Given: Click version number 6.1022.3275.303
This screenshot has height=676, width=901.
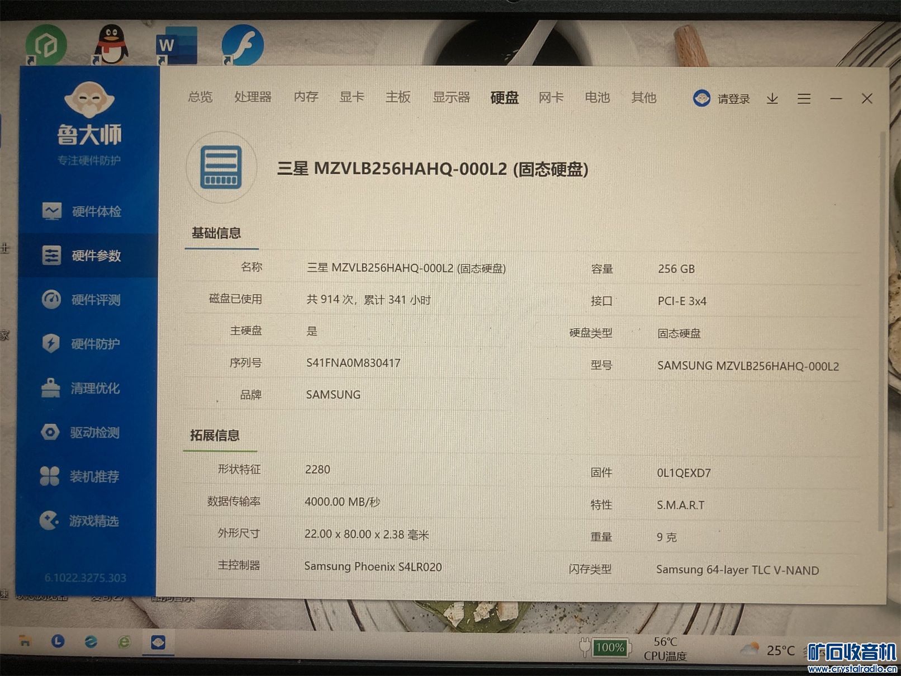Looking at the screenshot, I should click(86, 578).
